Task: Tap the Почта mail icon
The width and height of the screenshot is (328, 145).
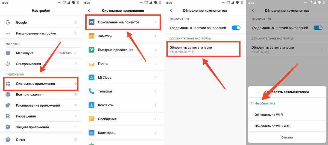Action: click(x=92, y=64)
